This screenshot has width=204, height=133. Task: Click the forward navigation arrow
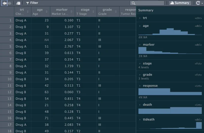pyautogui.click(x=10, y=3)
